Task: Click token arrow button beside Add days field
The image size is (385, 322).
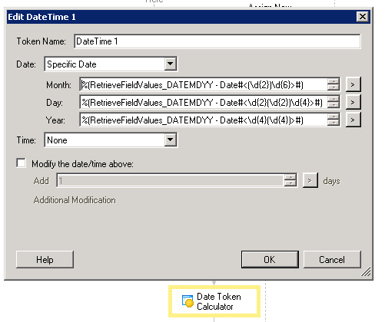Action: [x=310, y=180]
